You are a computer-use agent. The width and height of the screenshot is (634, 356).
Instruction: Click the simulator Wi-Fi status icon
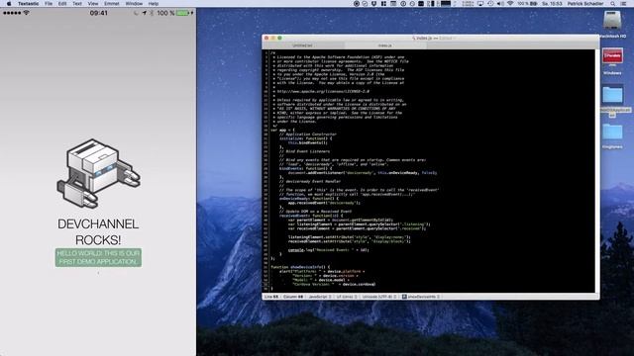point(27,13)
